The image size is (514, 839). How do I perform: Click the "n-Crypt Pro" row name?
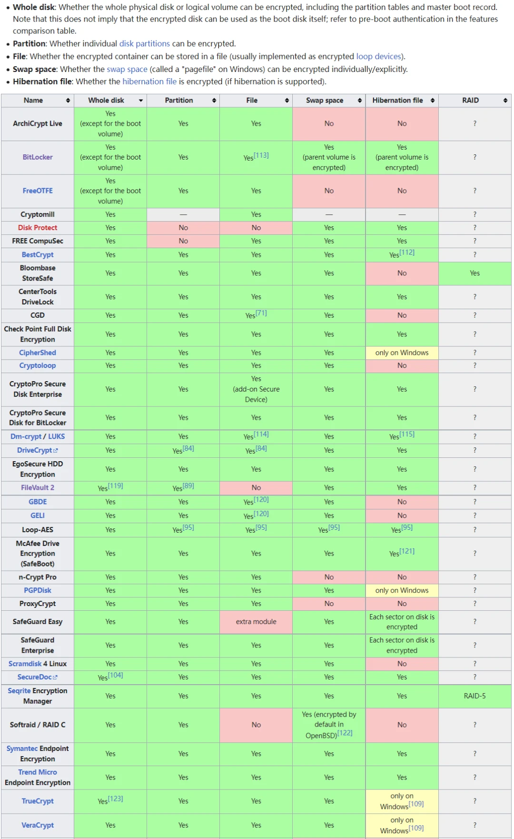point(38,577)
